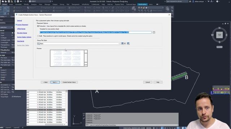The width and height of the screenshot is (231, 129).
Task: Toggle snap mode in status bar
Action: tap(157, 128)
